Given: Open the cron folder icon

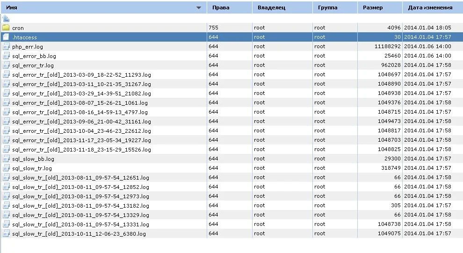Looking at the screenshot, I should [x=6, y=28].
